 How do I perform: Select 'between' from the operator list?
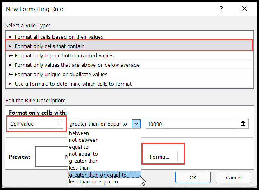79,133
